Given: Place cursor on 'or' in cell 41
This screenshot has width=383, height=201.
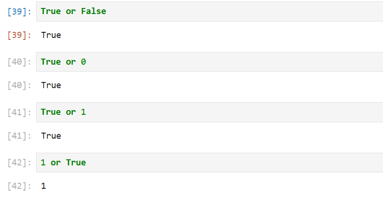Looking at the screenshot, I should pos(71,112).
